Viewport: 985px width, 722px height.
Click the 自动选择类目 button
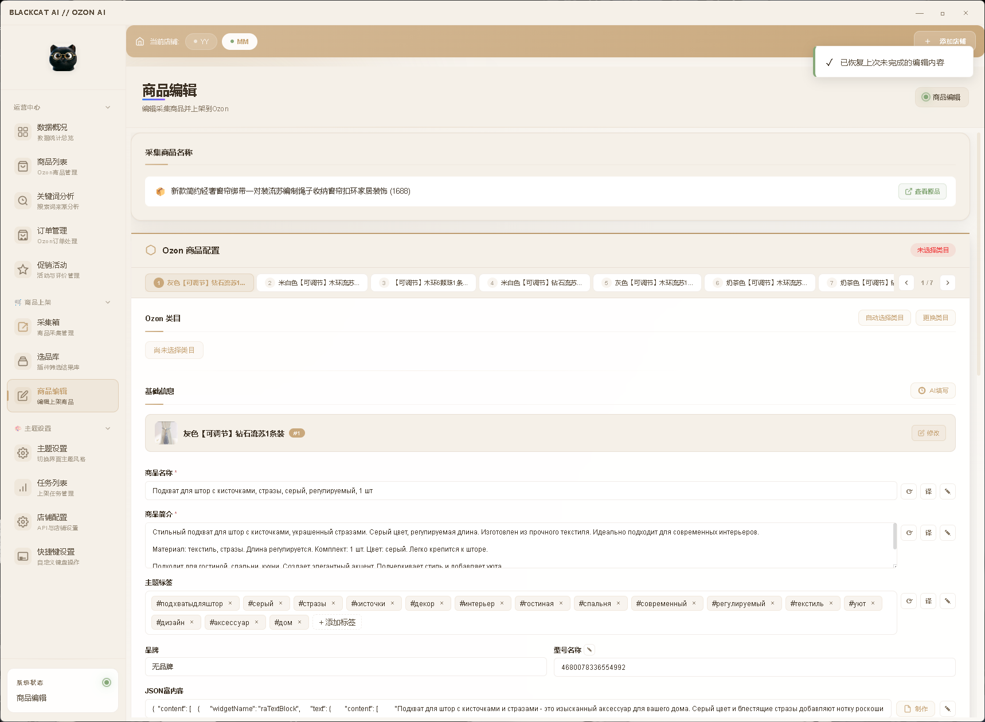[x=885, y=318]
